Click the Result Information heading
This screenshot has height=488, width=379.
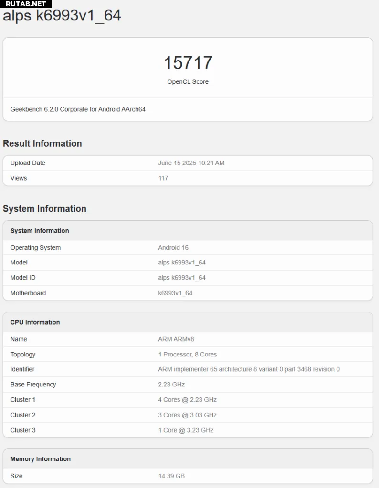(42, 143)
